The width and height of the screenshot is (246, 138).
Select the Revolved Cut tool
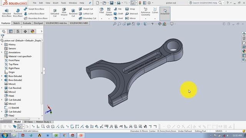click(73, 13)
